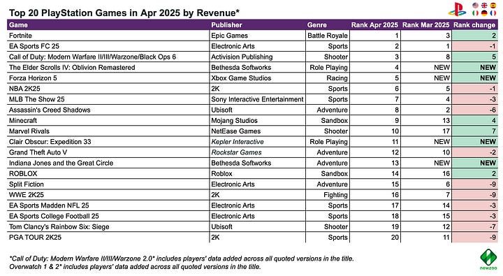
Task: Click the NetEase Games publisher cell
Action: click(x=257, y=131)
